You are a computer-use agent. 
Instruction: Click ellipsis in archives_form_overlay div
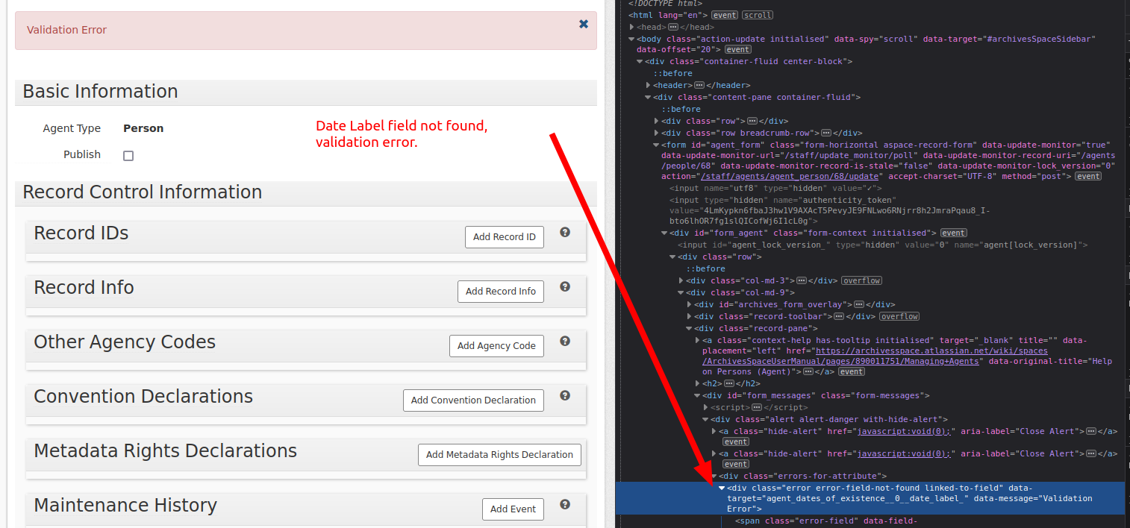click(859, 304)
